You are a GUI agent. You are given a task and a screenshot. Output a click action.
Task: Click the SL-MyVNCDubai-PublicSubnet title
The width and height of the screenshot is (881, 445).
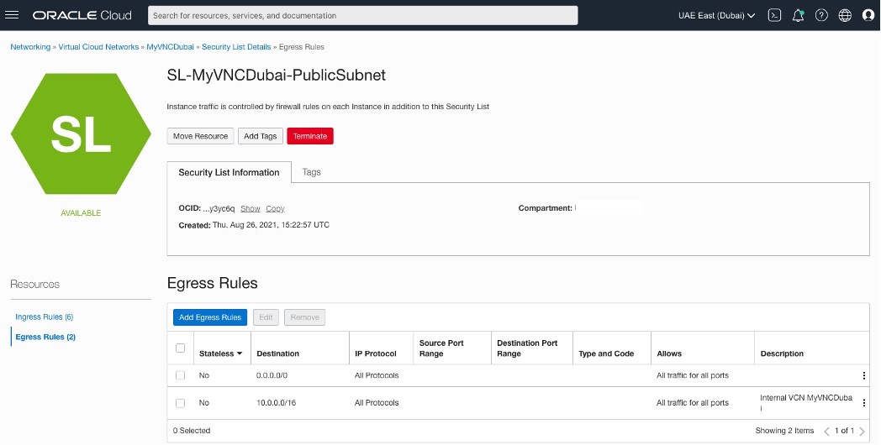tap(277, 76)
